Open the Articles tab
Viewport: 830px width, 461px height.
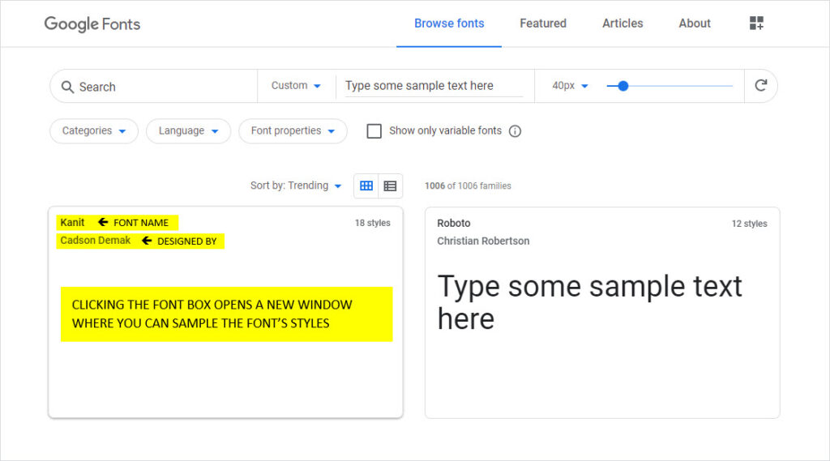click(x=622, y=23)
